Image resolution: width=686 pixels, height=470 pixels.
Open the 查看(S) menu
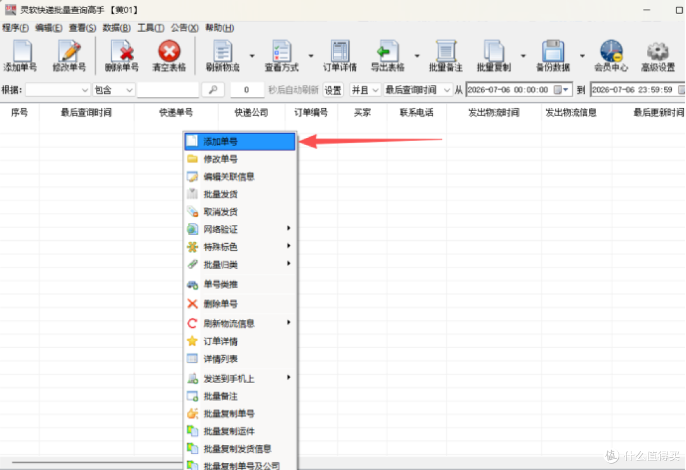[82, 28]
